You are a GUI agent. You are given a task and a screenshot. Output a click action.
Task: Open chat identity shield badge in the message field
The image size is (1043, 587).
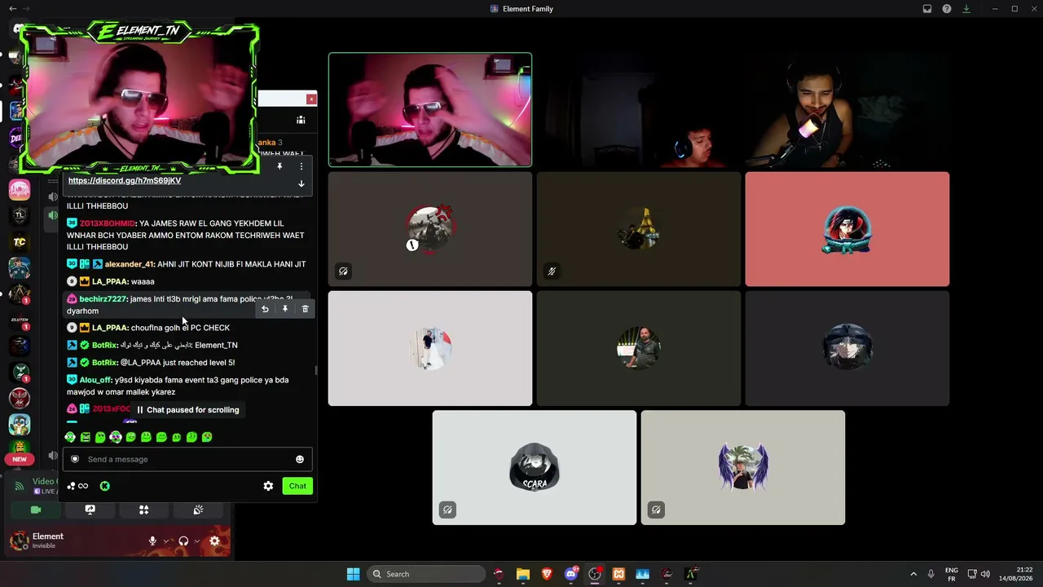click(x=75, y=459)
